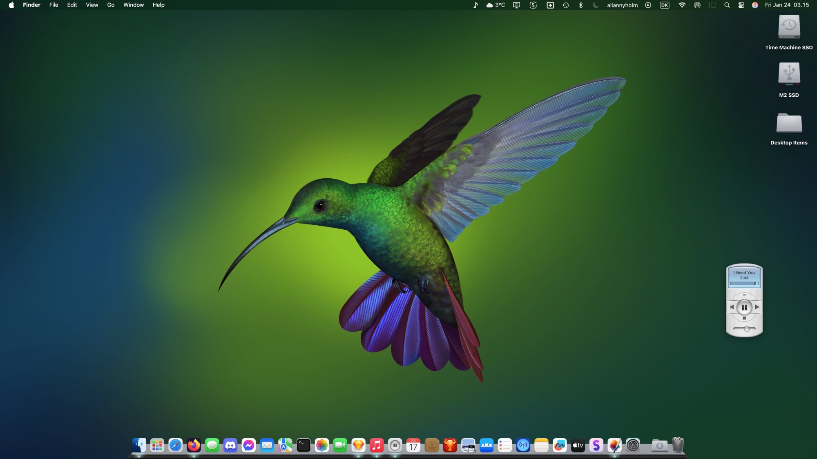Toggle Wi-Fi from the menu bar
Viewport: 817px width, 459px height.
(682, 5)
